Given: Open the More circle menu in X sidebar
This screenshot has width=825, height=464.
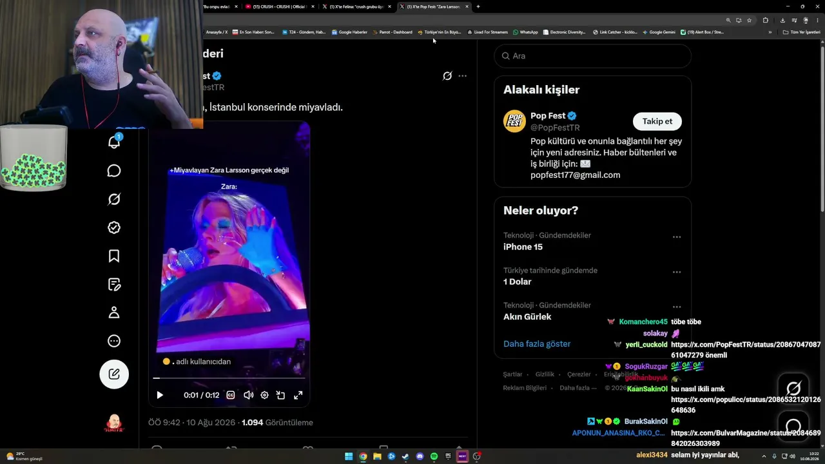Looking at the screenshot, I should (x=114, y=341).
